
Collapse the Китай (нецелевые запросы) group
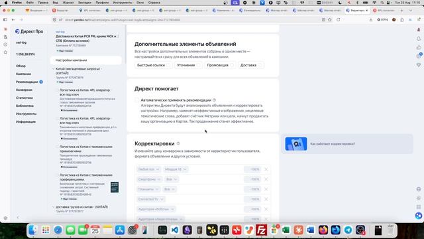click(53, 69)
